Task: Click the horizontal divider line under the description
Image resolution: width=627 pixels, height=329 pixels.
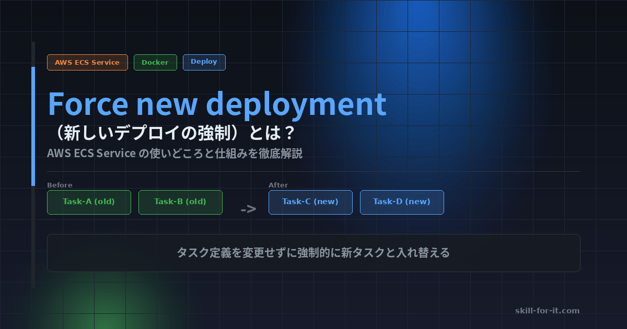Action: [313, 171]
